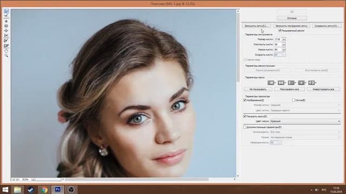Open OBS Studio from the taskbar

[71, 190]
